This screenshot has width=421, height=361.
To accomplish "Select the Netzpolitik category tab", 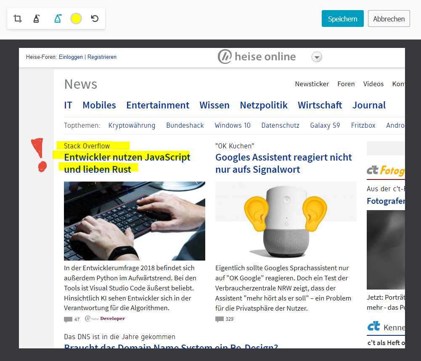I will (263, 105).
